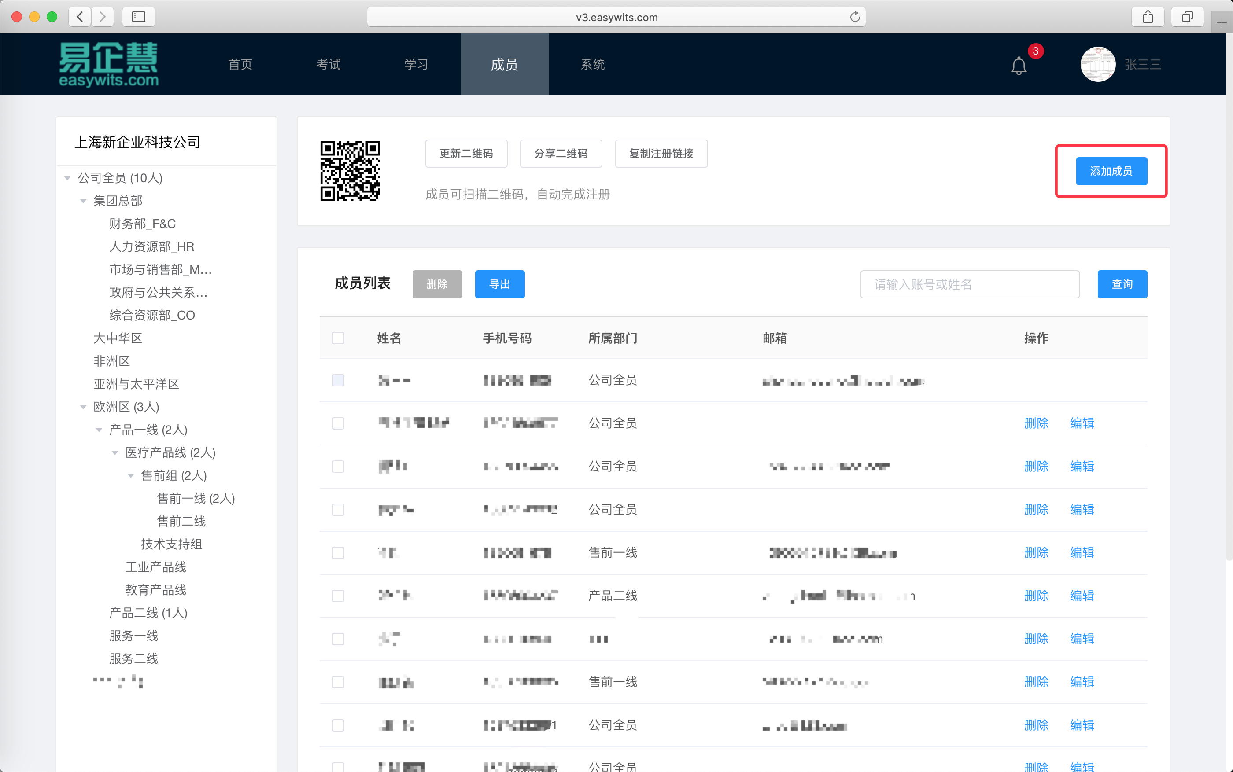Reload the page with refresh icon
1233x772 pixels.
[855, 17]
